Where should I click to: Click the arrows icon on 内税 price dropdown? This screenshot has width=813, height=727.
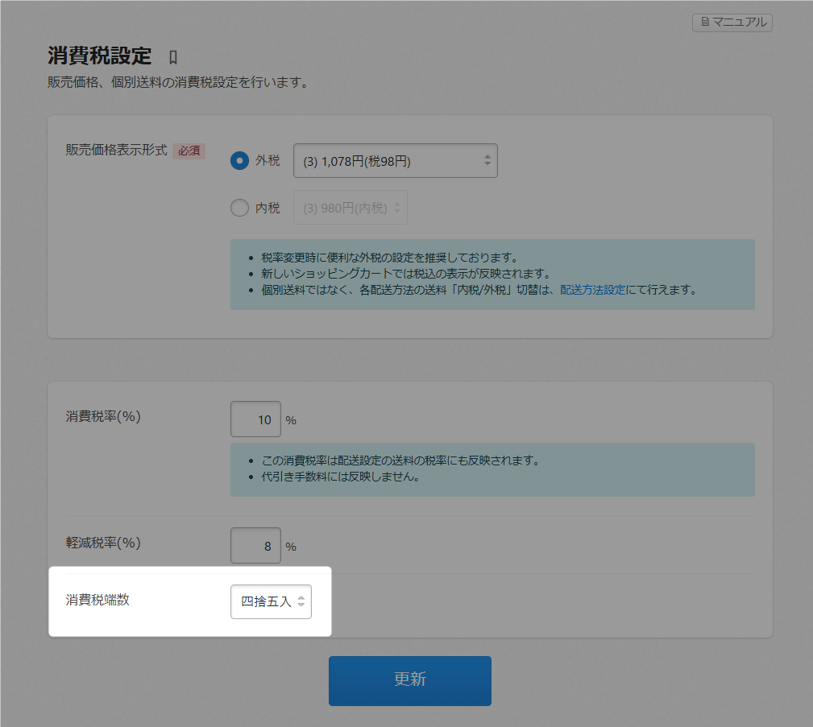[x=397, y=208]
